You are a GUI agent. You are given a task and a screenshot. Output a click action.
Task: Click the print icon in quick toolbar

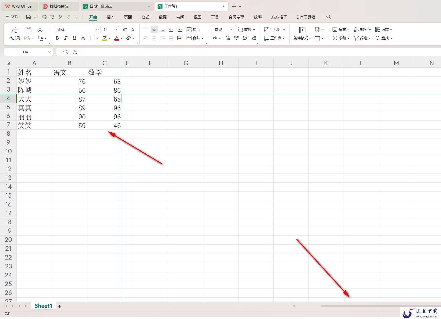tap(44, 17)
